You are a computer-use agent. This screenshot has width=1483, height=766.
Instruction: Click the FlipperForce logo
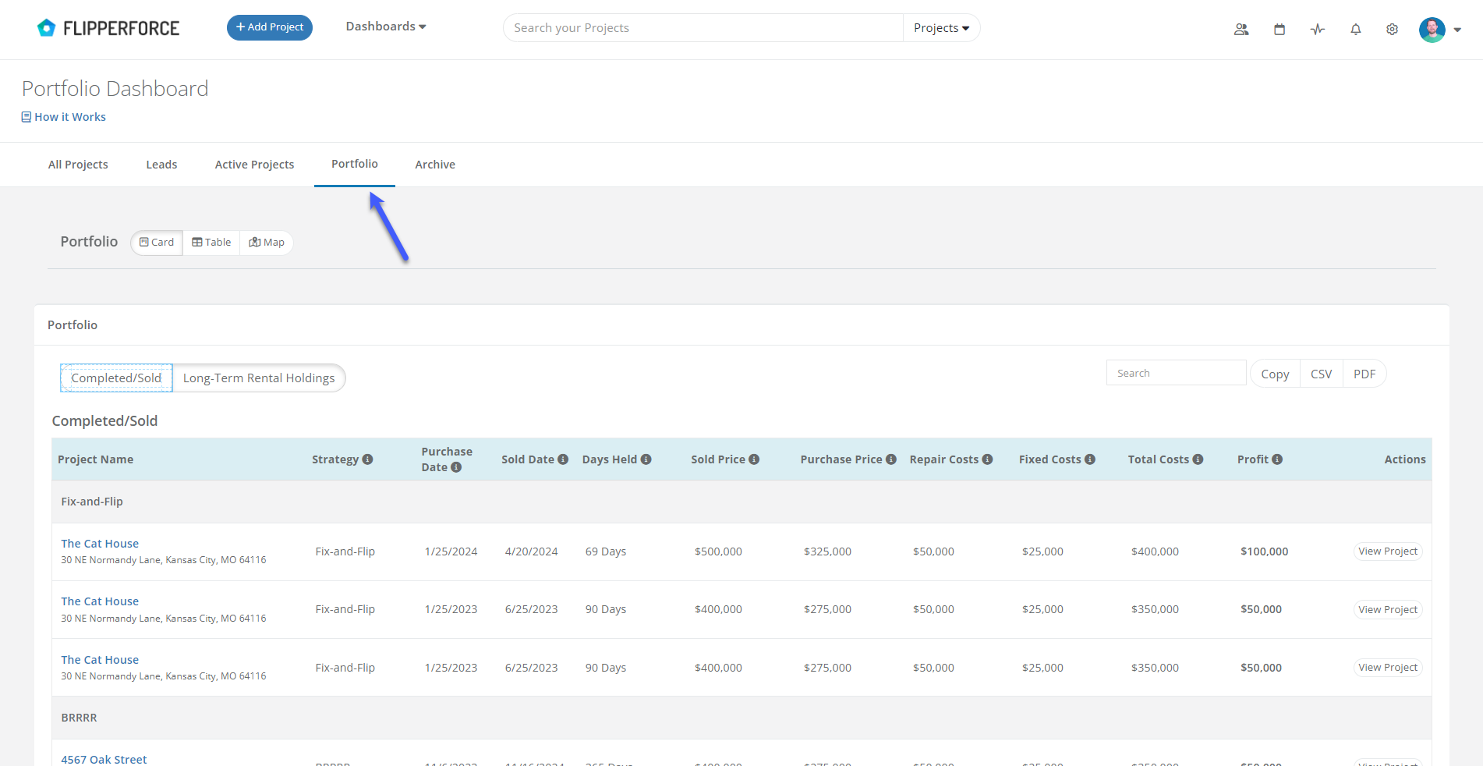click(108, 28)
